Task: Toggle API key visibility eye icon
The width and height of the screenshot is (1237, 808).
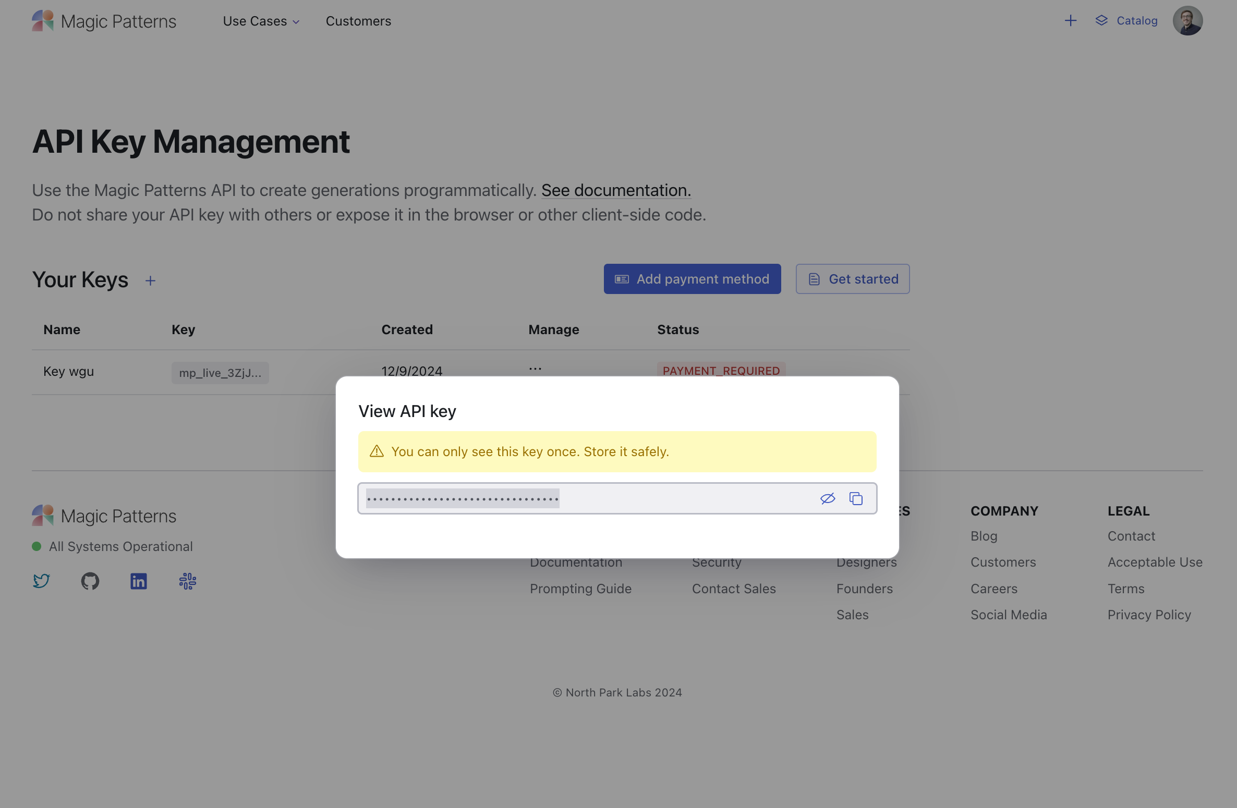Action: tap(828, 498)
